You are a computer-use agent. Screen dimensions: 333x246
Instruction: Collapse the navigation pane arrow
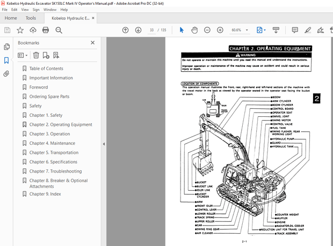104,144
